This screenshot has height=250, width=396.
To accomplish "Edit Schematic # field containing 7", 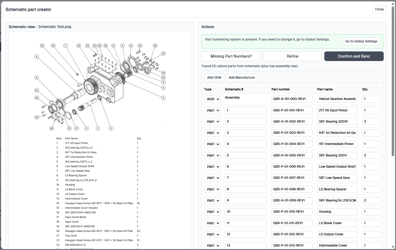I will [x=246, y=178].
